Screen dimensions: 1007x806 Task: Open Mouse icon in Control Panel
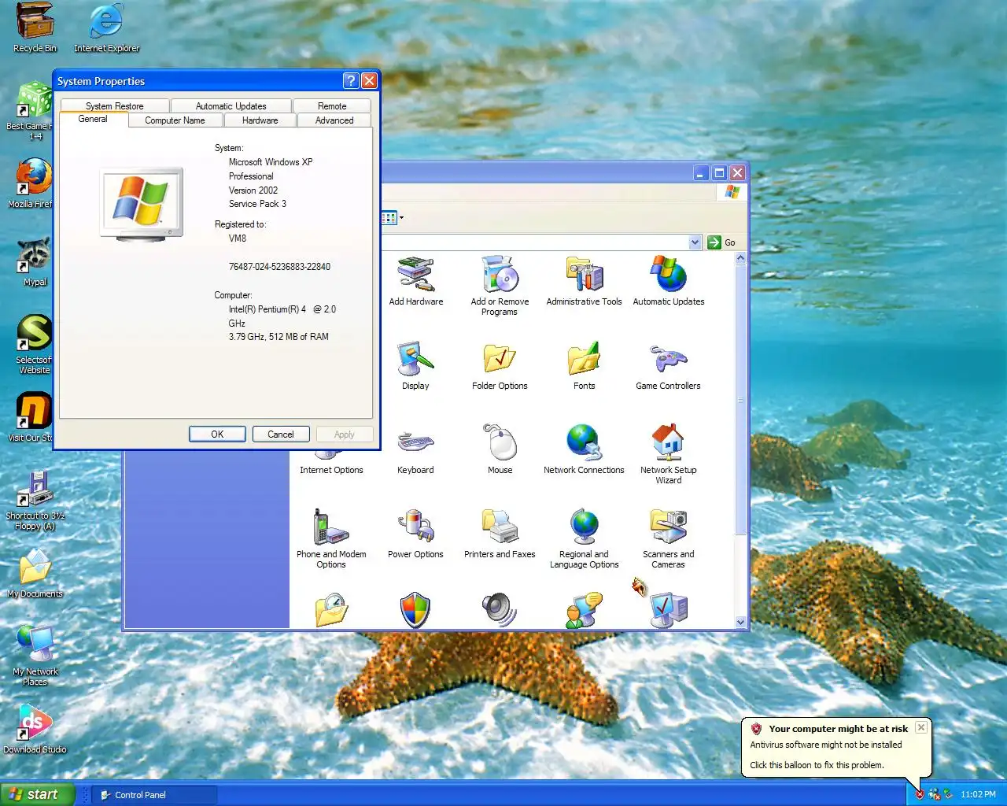coord(500,449)
